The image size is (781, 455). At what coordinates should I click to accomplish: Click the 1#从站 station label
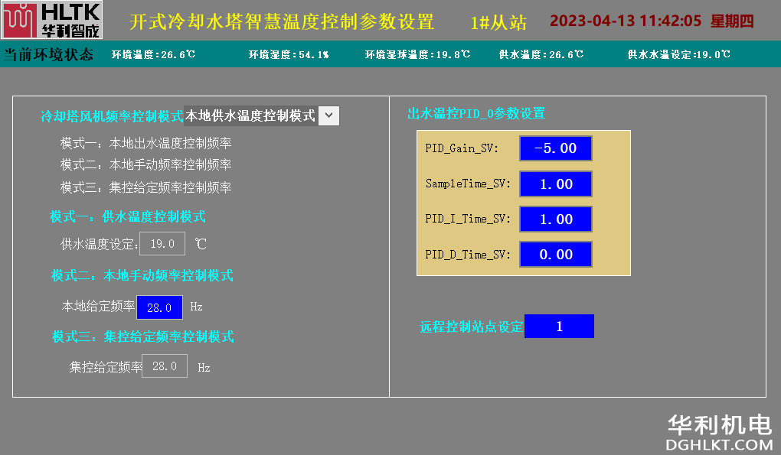[498, 22]
